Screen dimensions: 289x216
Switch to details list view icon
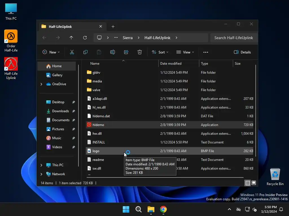248,183
